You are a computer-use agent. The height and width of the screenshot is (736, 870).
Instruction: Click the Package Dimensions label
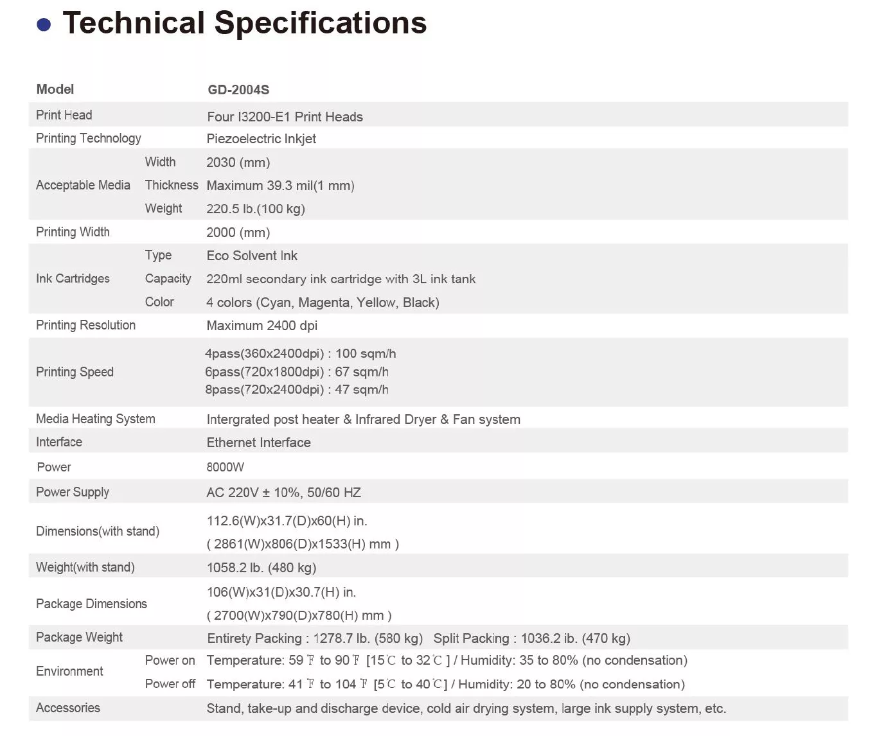point(91,604)
